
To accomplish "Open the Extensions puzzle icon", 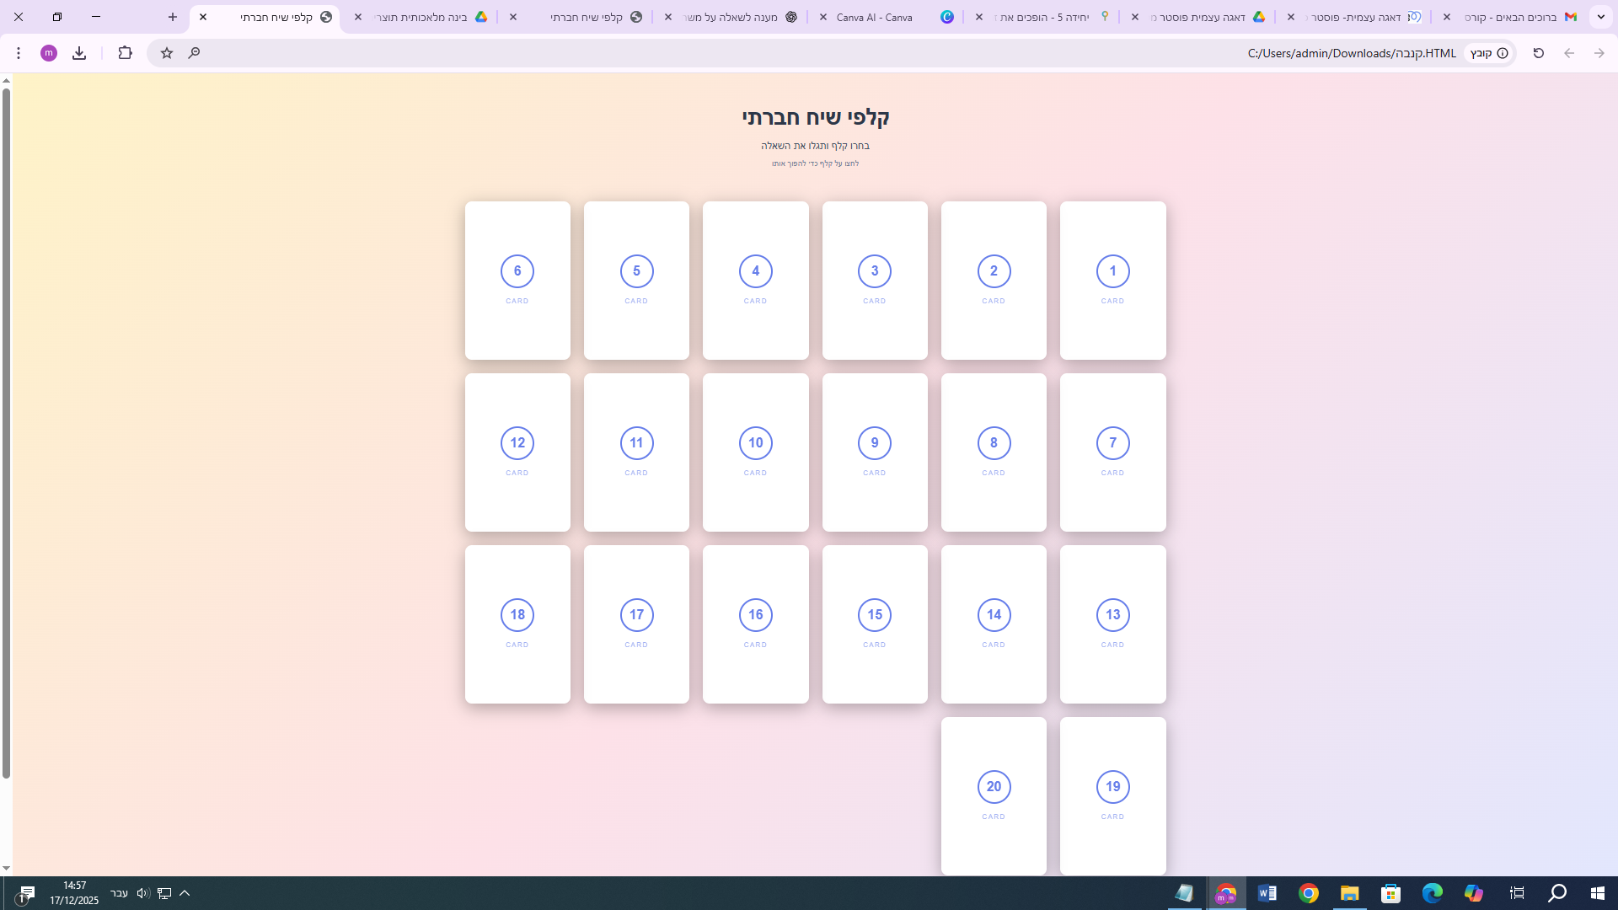I will [125, 53].
